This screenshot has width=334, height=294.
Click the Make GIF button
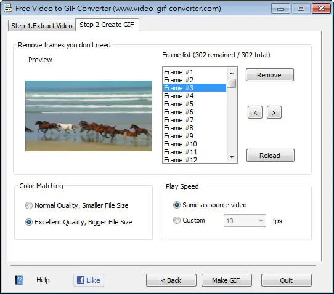pyautogui.click(x=226, y=280)
